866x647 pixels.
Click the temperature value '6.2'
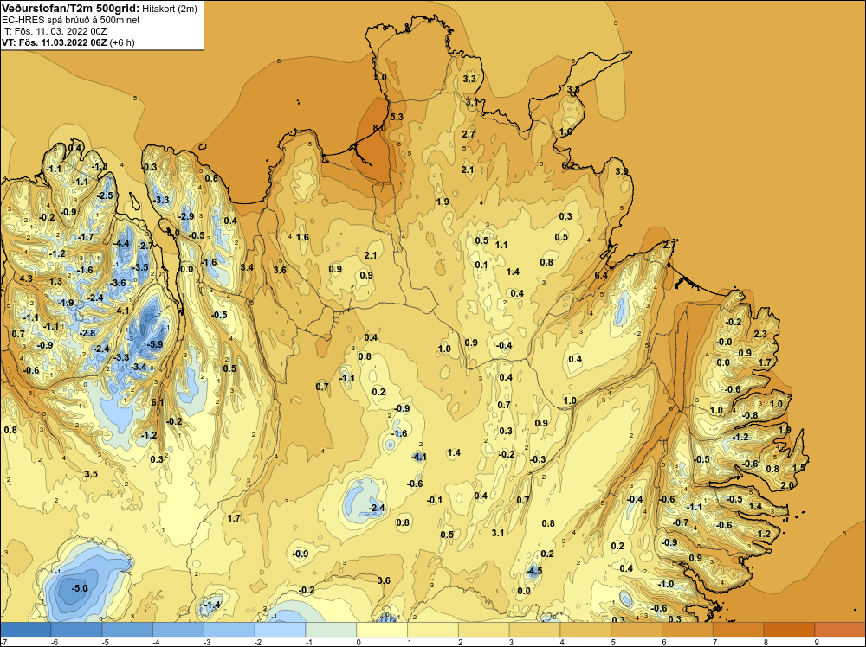coord(568,165)
